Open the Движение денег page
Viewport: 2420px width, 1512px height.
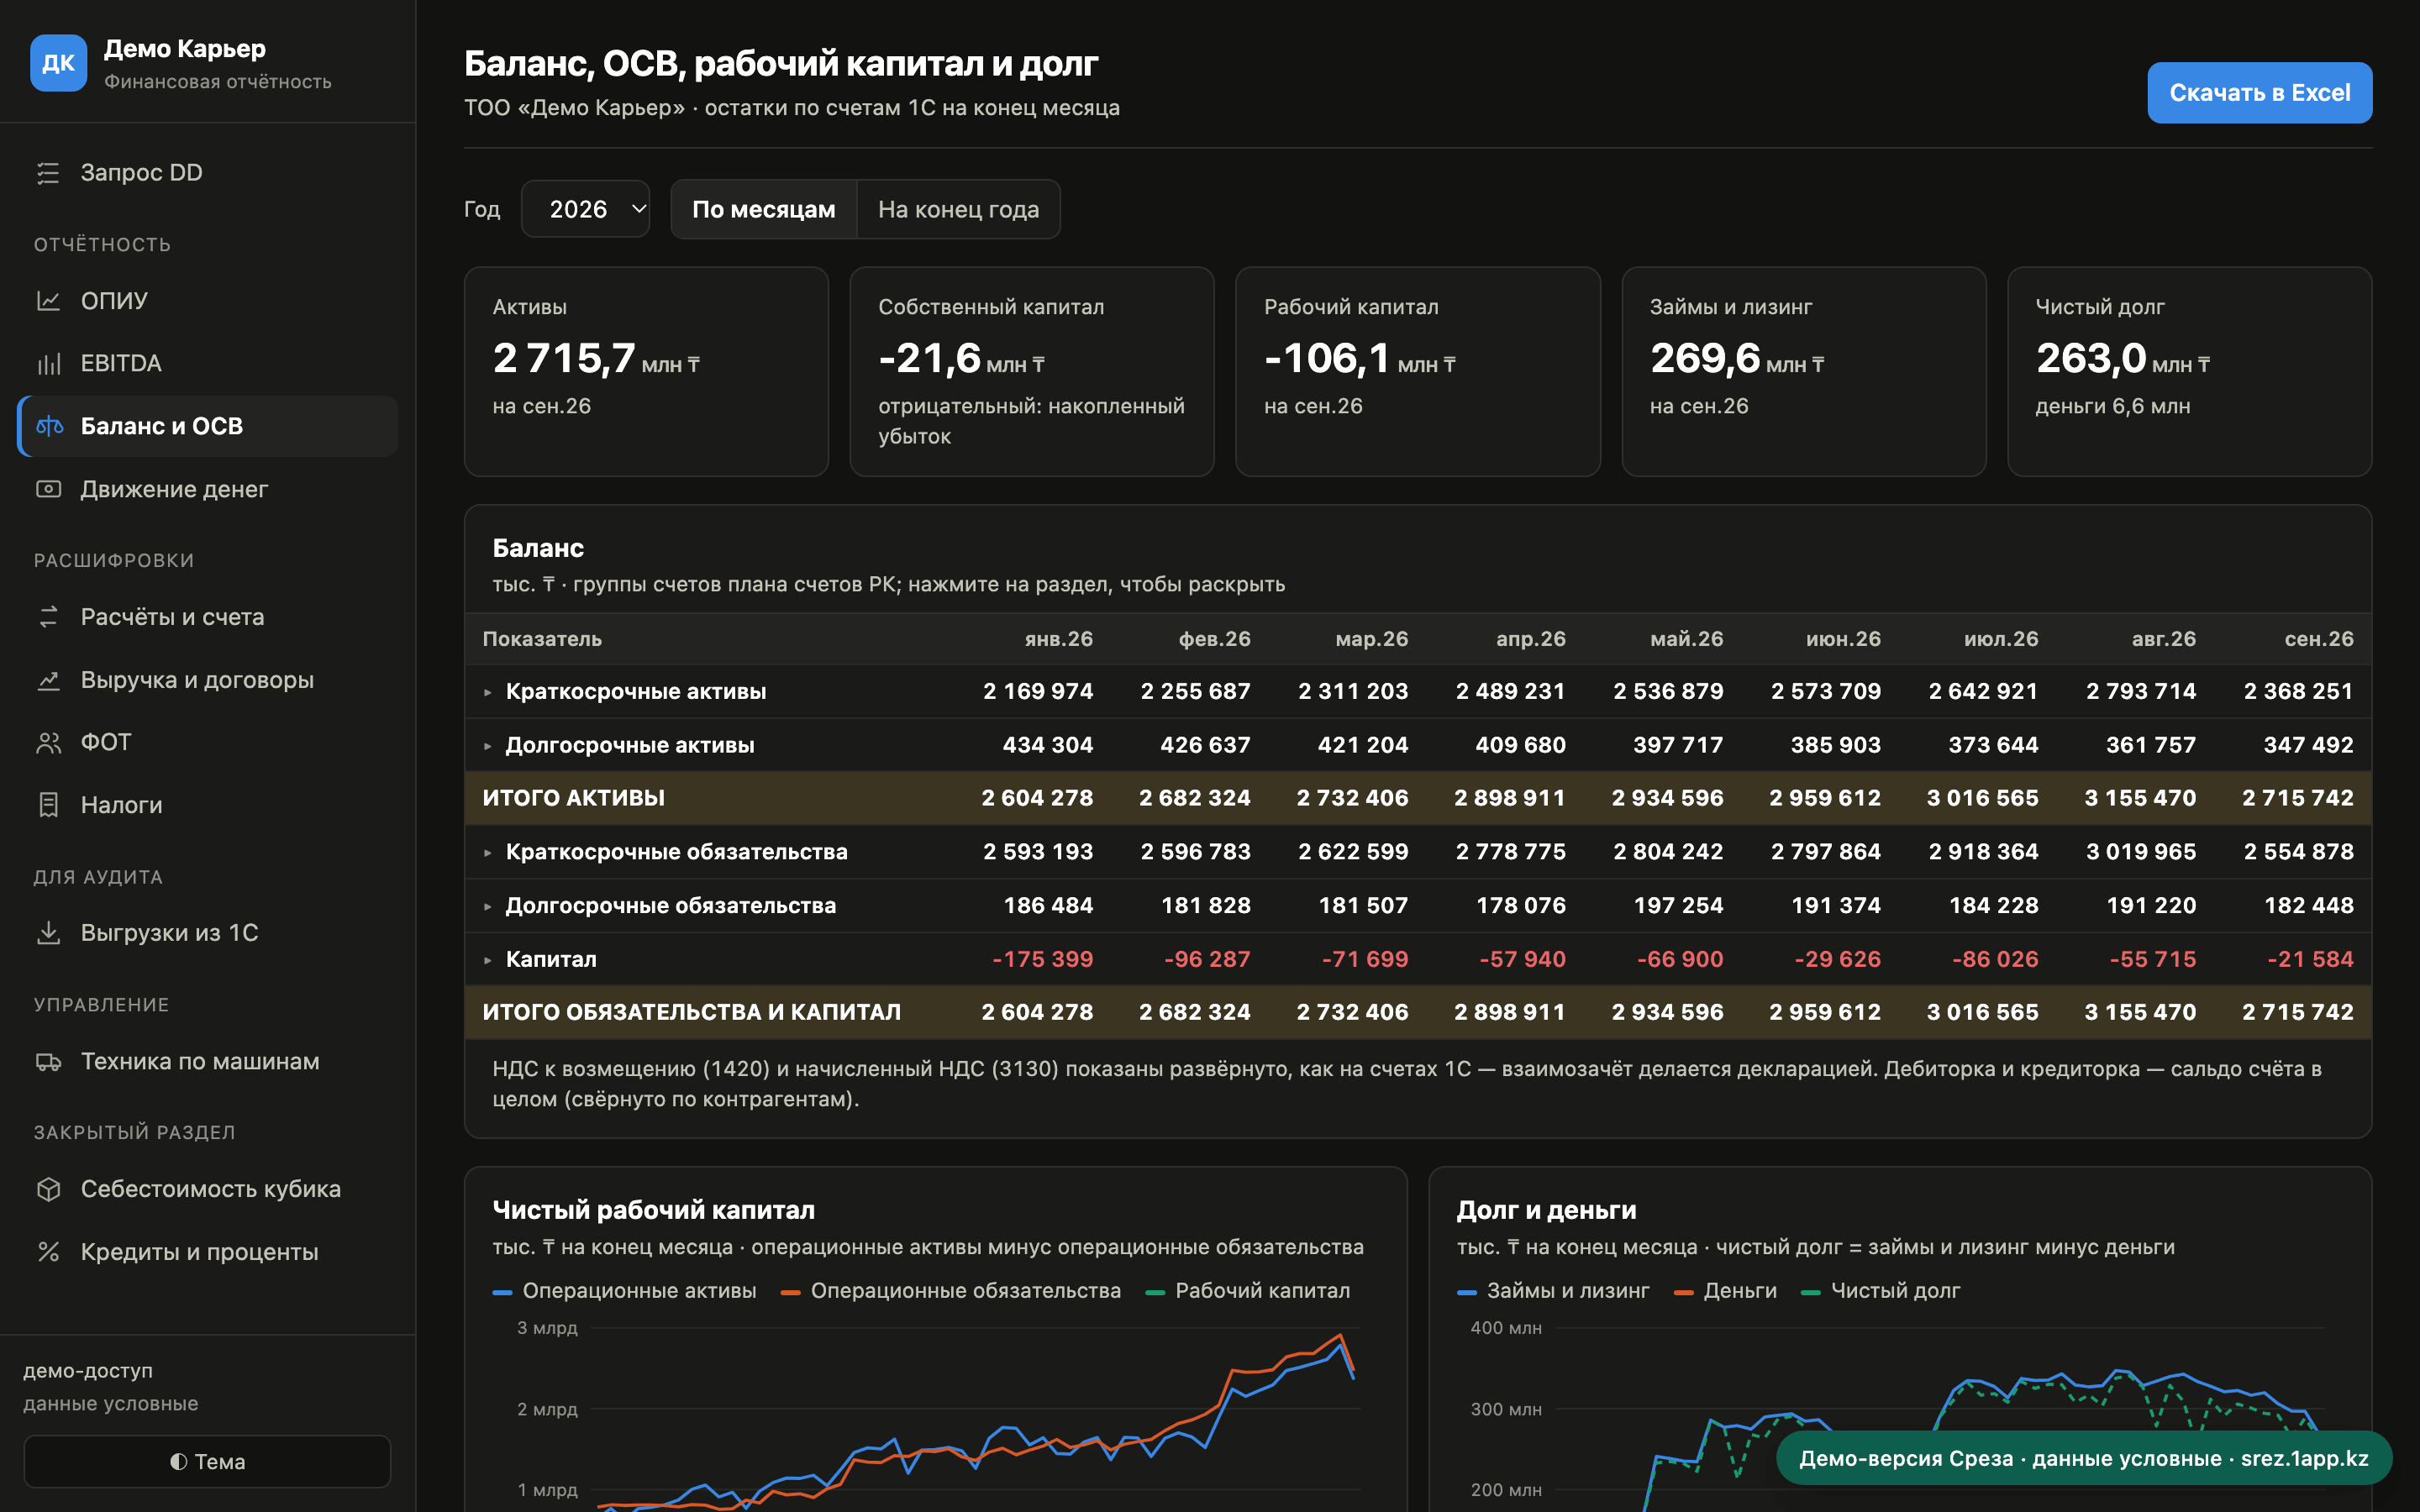tap(208, 490)
